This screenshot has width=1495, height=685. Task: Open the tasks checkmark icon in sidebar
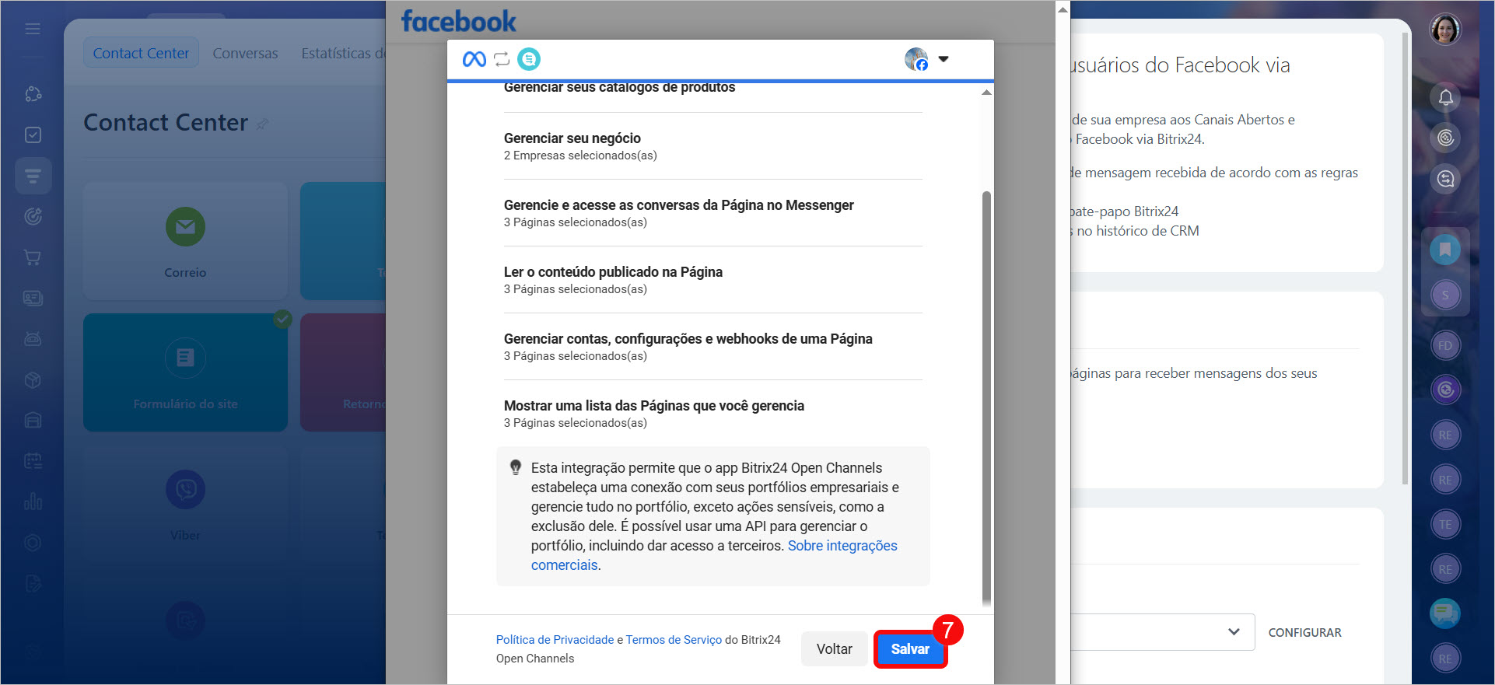tap(33, 135)
